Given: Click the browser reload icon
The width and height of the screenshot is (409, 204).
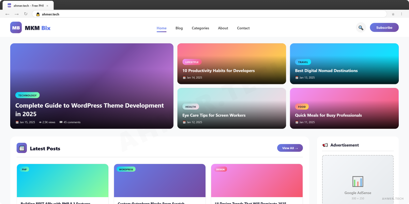Looking at the screenshot, I should tap(26, 14).
